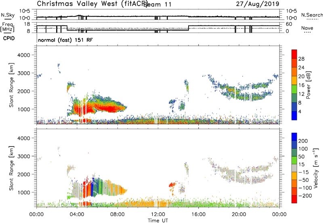Click the 'CPID' label

click(9, 38)
